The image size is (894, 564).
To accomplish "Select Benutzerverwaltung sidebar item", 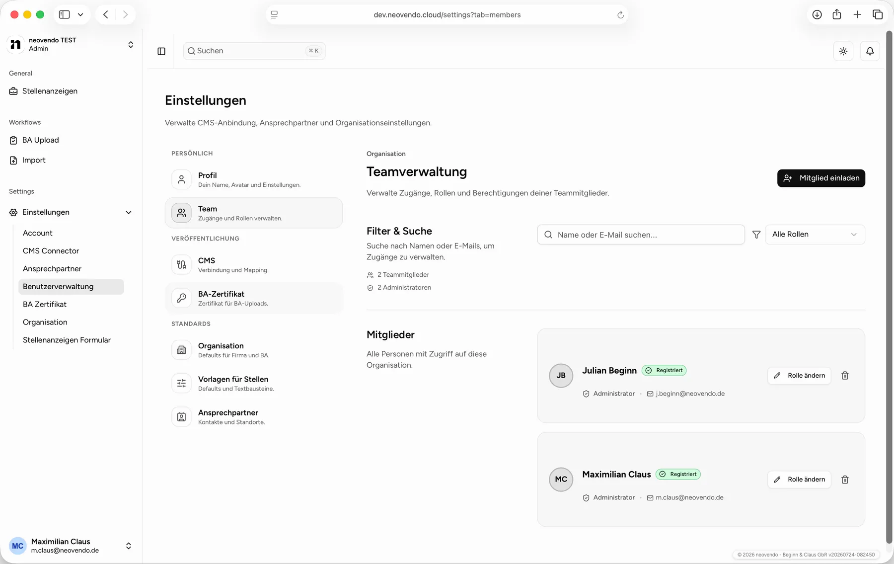I will [71, 287].
